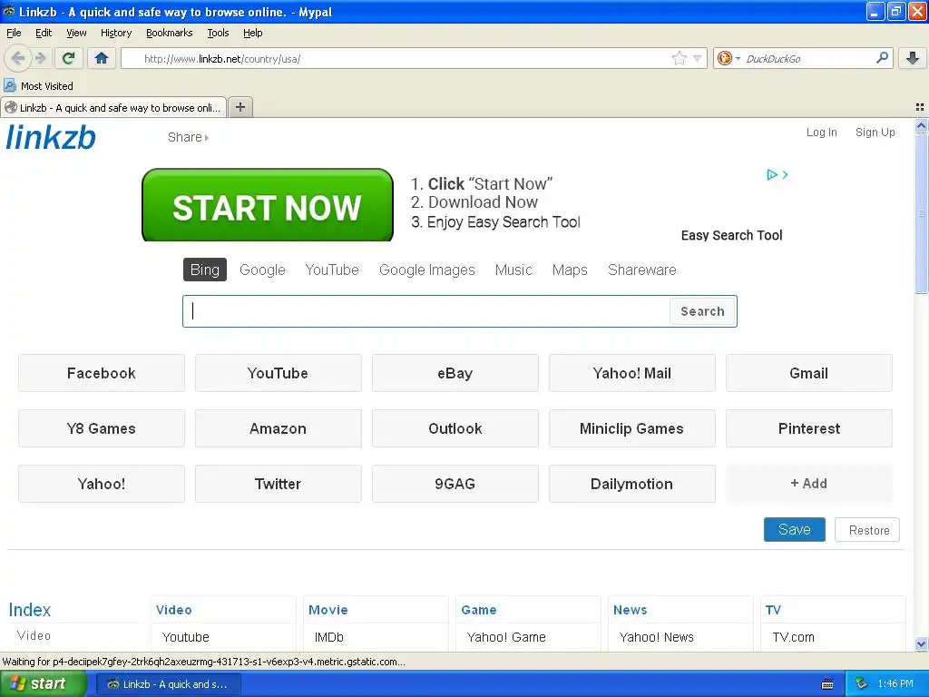Viewport: 929px width, 697px height.
Task: Open the Outlook shortcut tile
Action: [x=455, y=428]
